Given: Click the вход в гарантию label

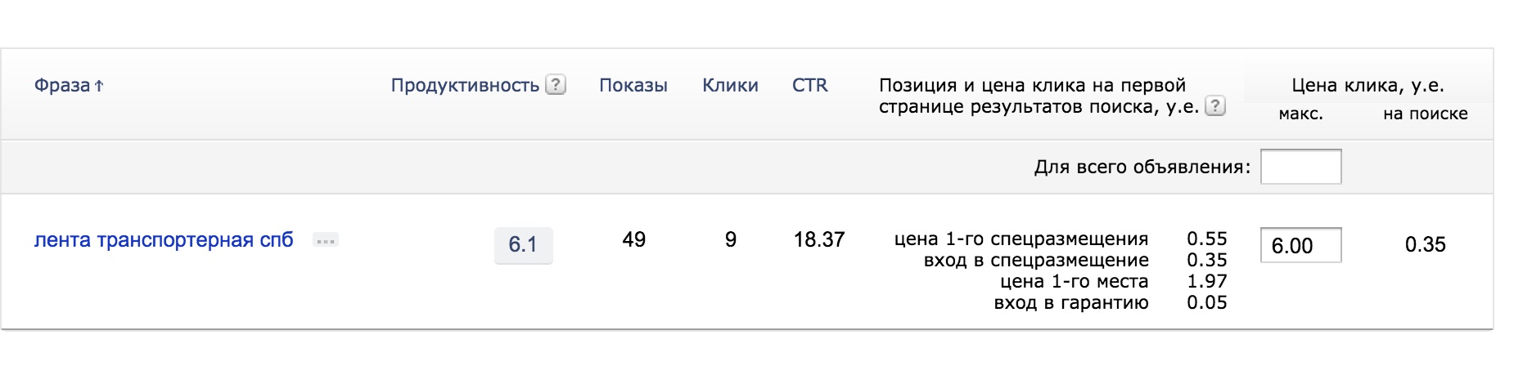Looking at the screenshot, I should point(1071,302).
